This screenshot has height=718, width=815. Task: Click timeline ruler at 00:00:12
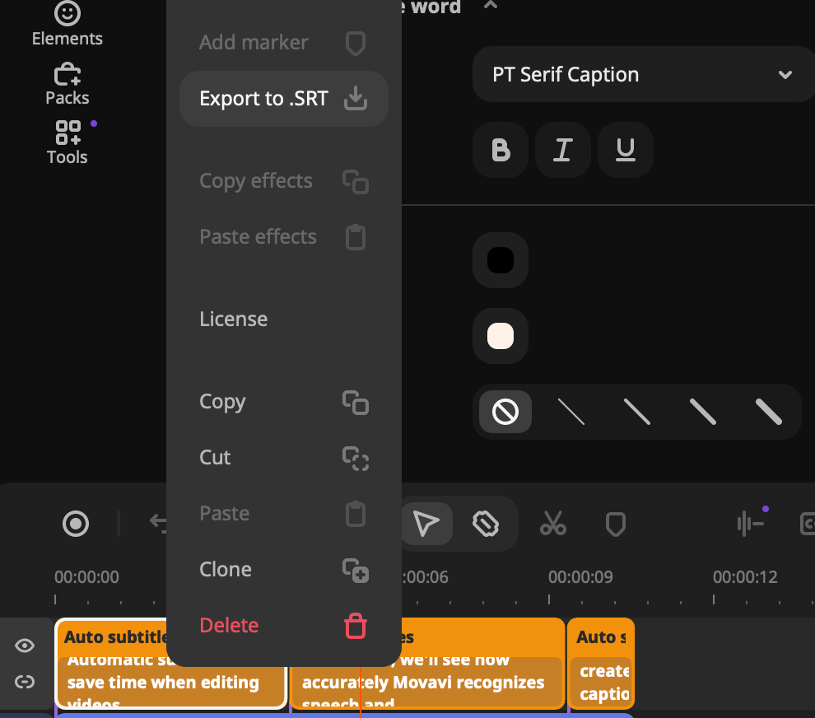point(745,578)
